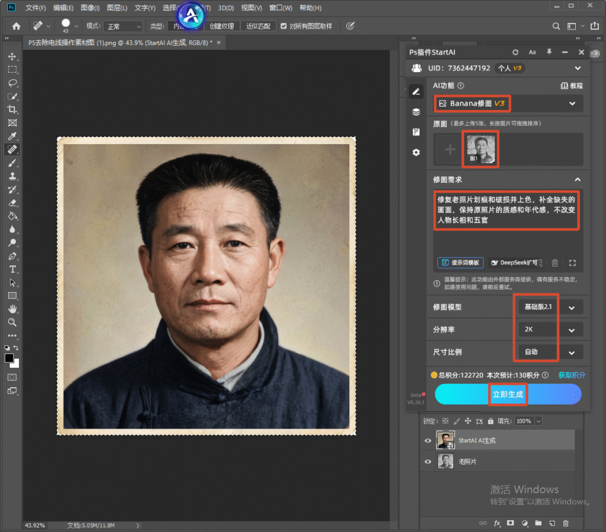This screenshot has width=606, height=532.
Task: Open StartAI settings gear icon
Action: tap(416, 153)
